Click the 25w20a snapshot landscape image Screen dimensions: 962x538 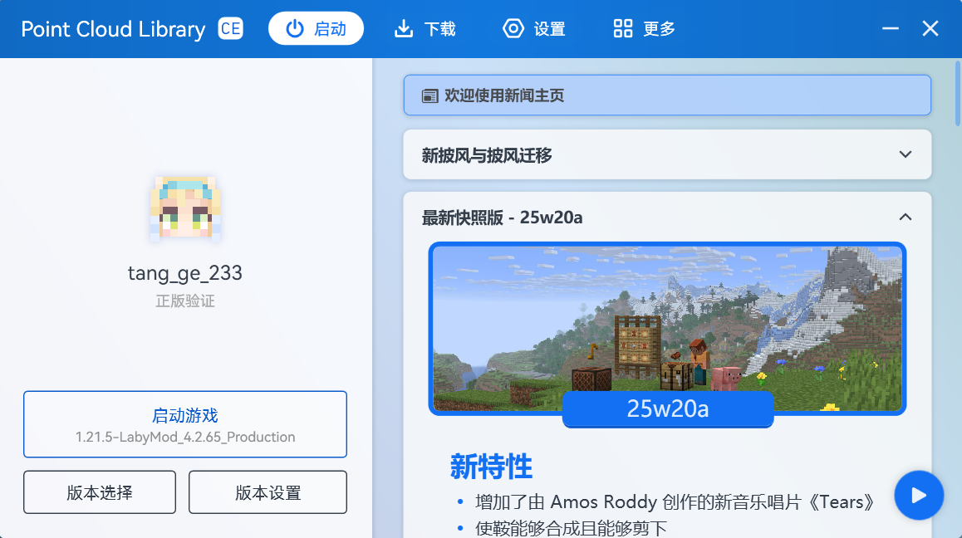pyautogui.click(x=667, y=315)
